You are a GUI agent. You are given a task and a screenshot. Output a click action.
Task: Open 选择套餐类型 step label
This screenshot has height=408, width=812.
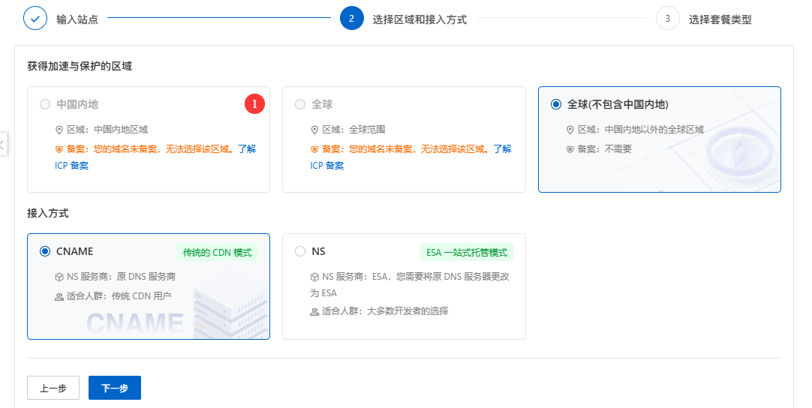[x=720, y=19]
